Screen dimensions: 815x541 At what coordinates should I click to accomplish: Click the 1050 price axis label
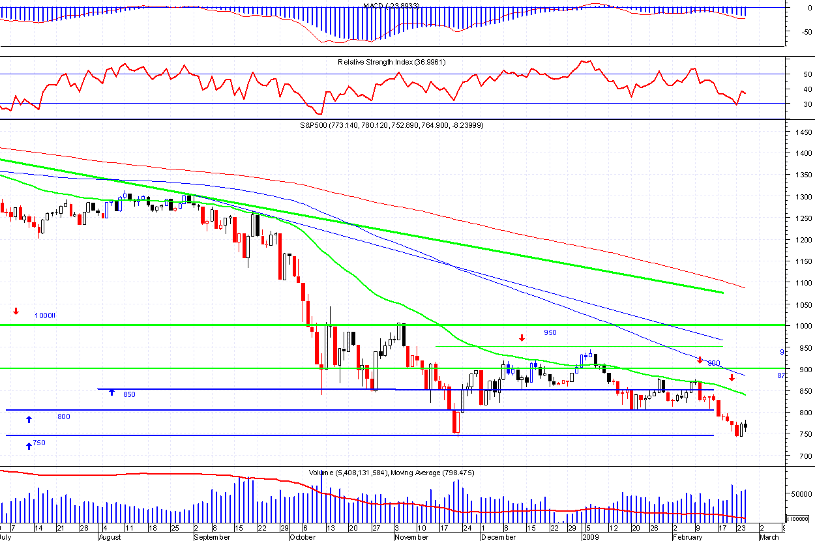[803, 304]
